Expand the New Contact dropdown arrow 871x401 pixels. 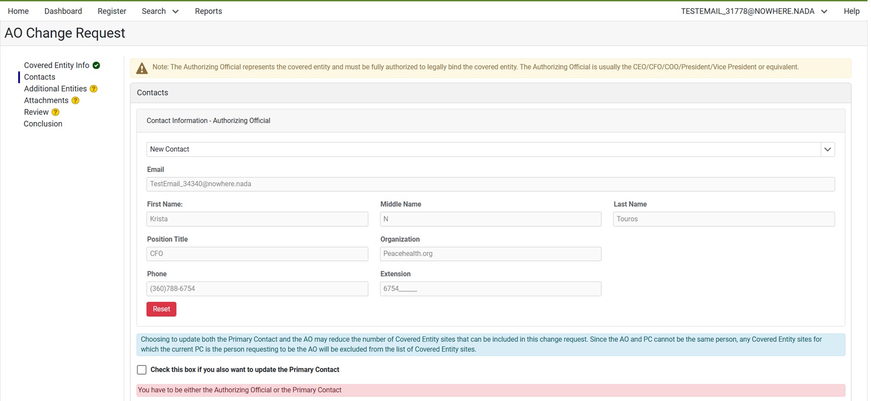[x=827, y=149]
